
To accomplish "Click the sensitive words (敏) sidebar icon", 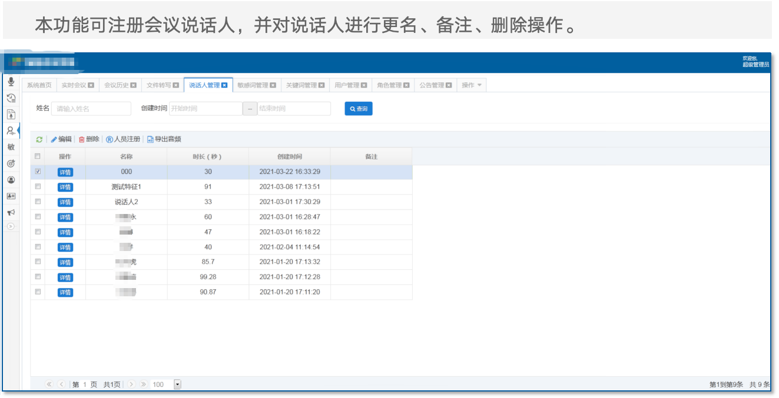I will [x=11, y=147].
